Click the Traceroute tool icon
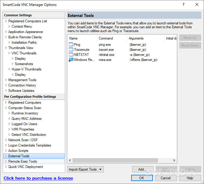204x184 pixels. coord(71,50)
